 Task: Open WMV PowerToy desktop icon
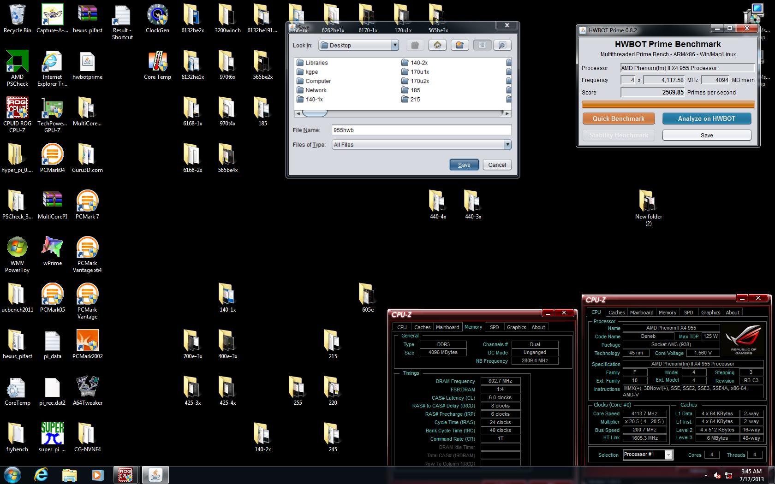(18, 255)
